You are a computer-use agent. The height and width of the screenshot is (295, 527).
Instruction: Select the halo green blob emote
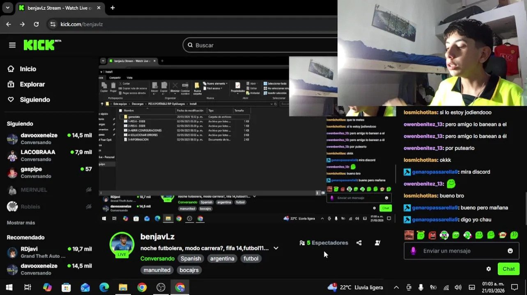coord(421,235)
